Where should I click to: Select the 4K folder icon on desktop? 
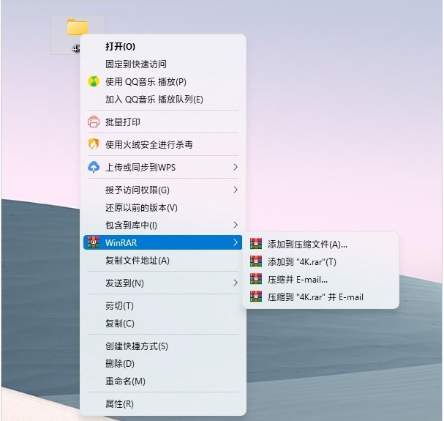pyautogui.click(x=78, y=28)
